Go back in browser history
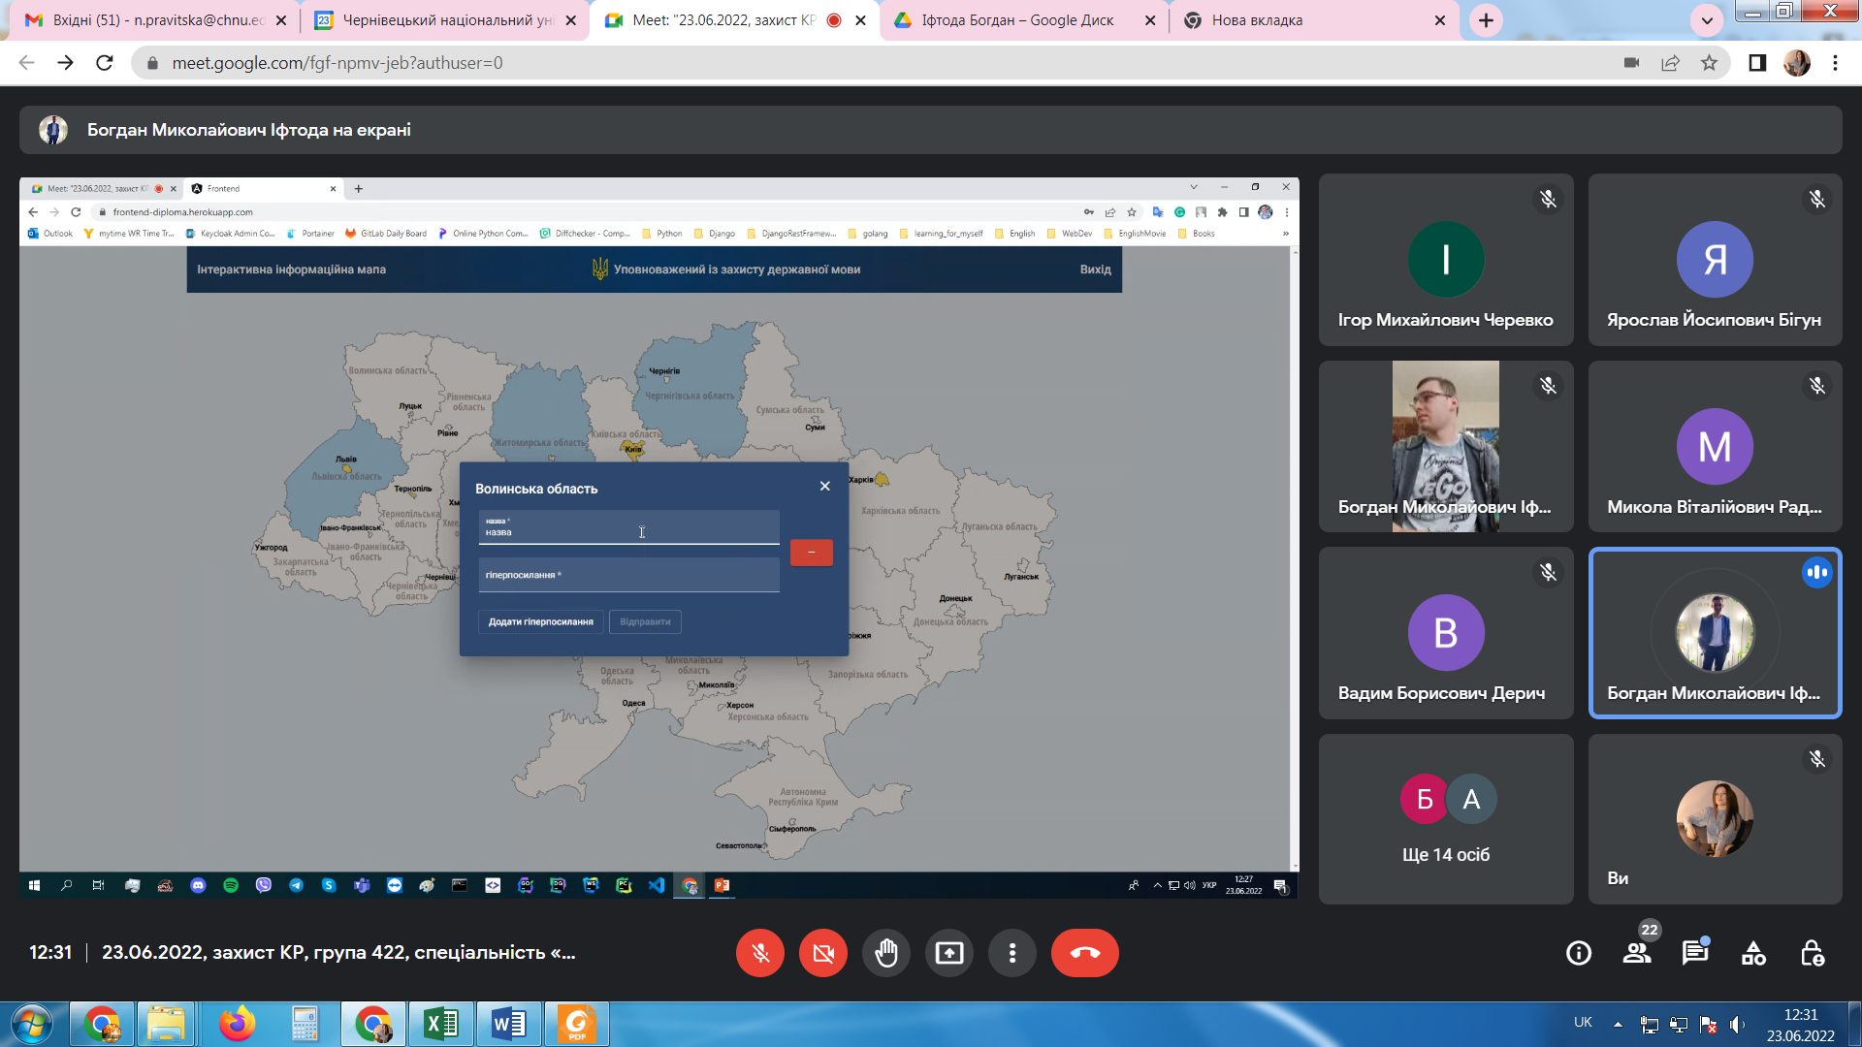Image resolution: width=1862 pixels, height=1047 pixels. [x=26, y=63]
